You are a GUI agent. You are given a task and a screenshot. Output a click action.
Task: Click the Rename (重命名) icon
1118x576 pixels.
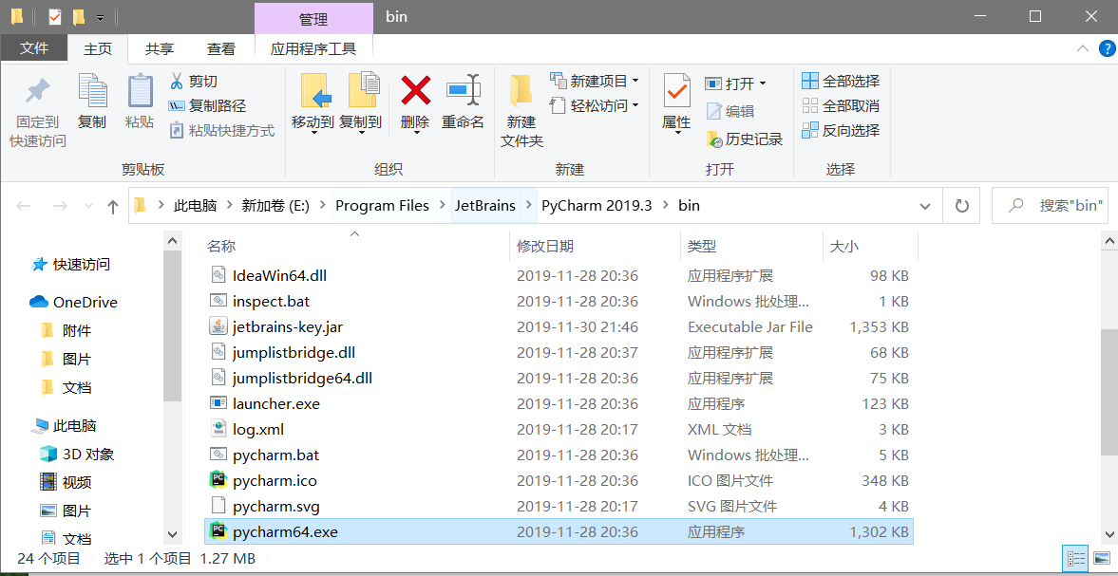[x=463, y=90]
